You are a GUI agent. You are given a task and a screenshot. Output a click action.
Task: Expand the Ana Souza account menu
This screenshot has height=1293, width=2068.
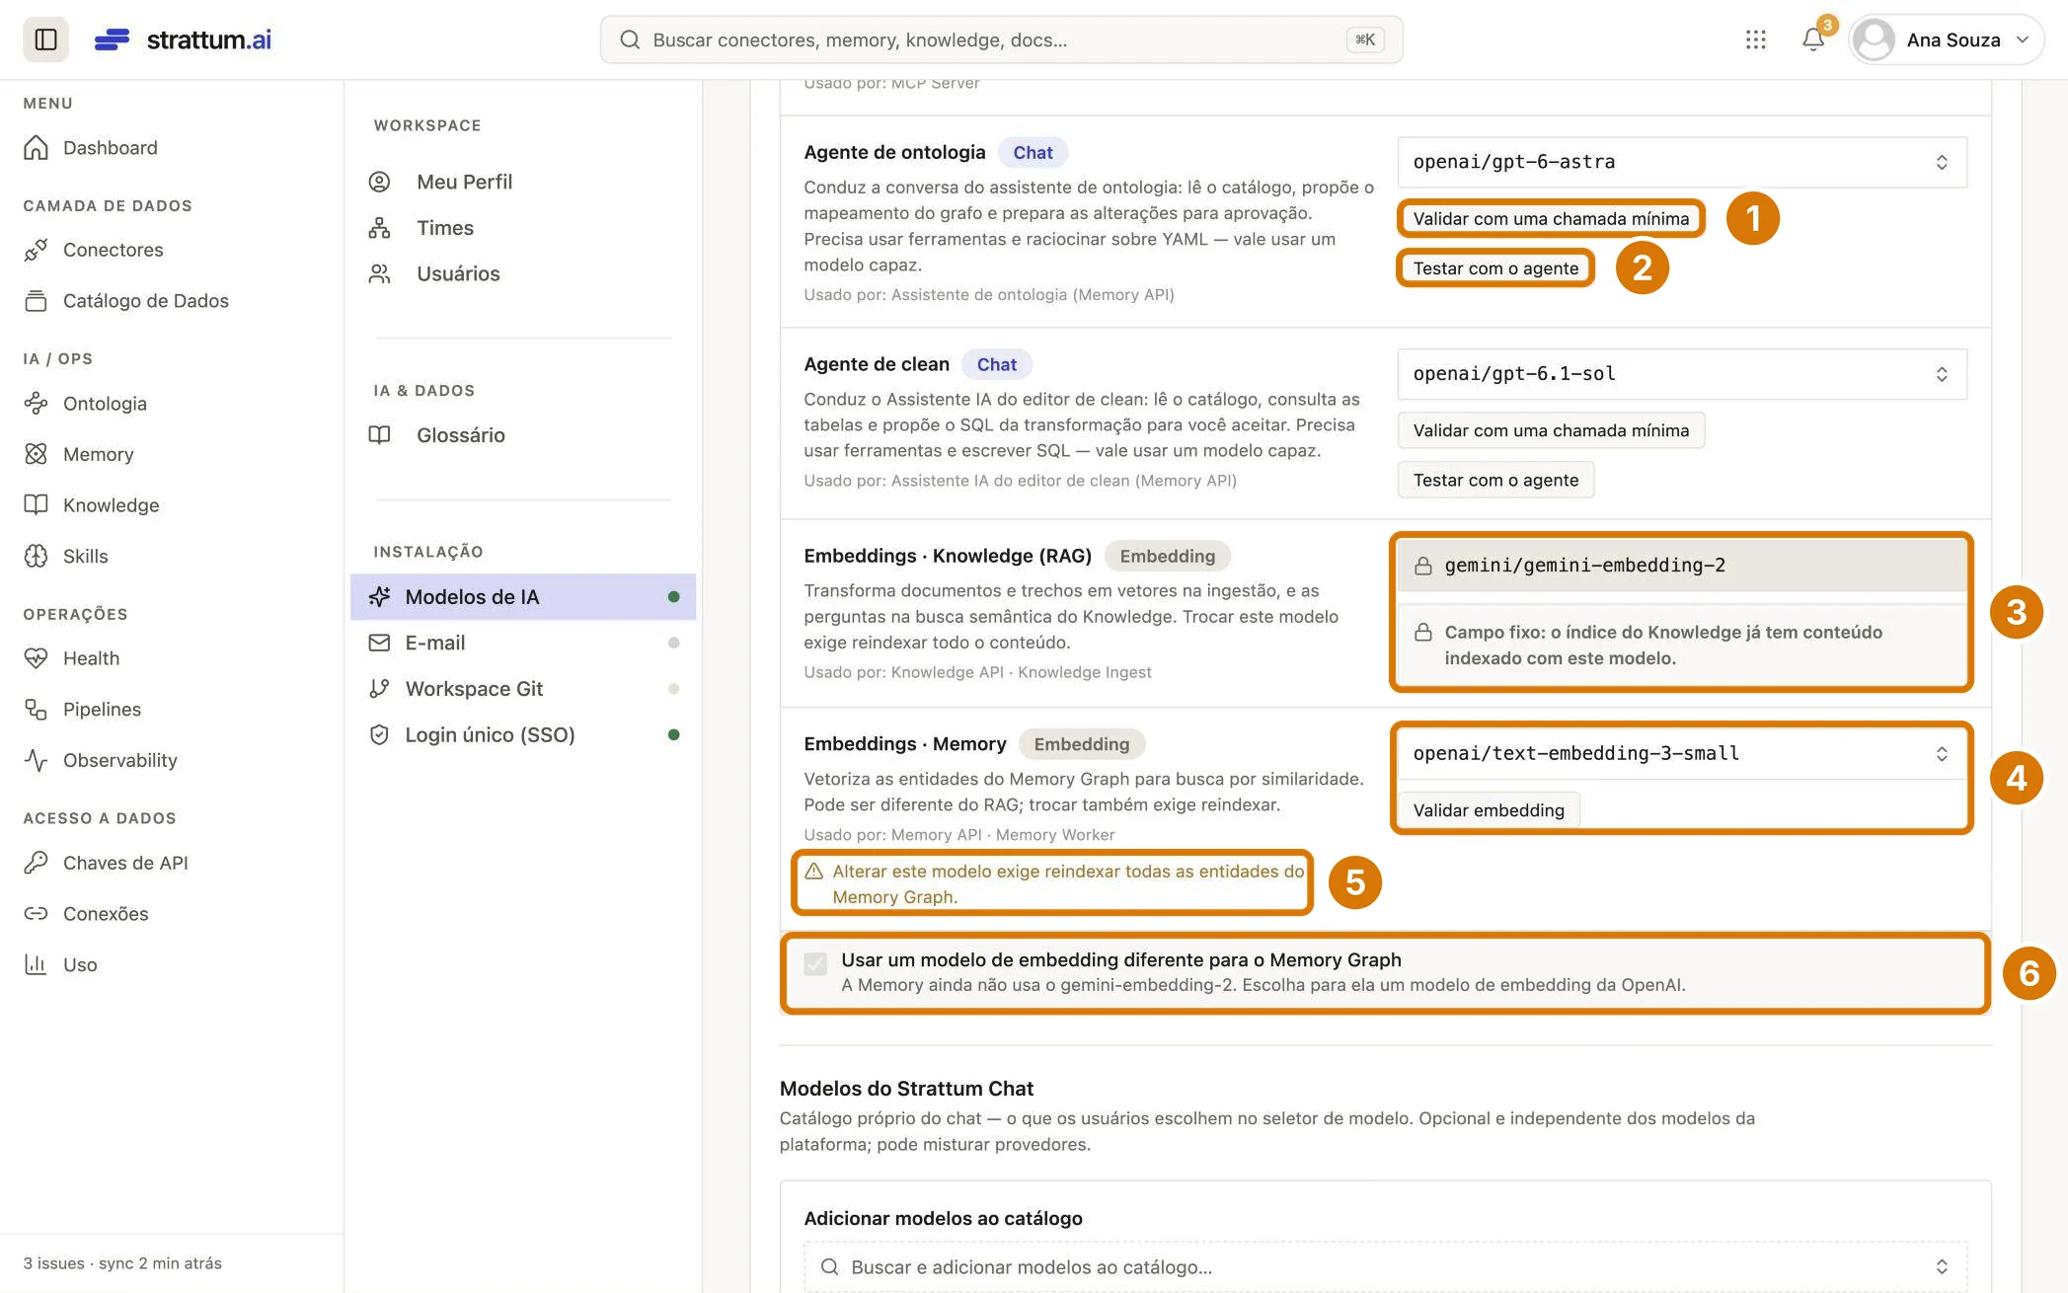pos(1946,39)
